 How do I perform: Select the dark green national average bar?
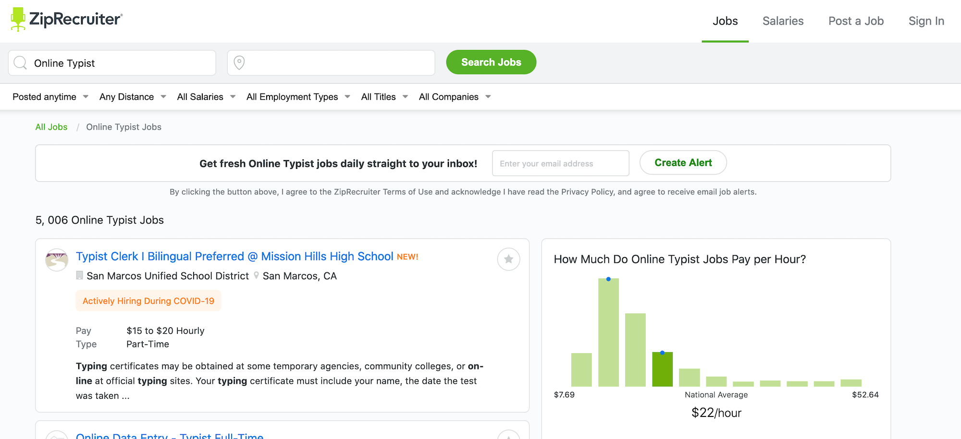click(x=662, y=369)
